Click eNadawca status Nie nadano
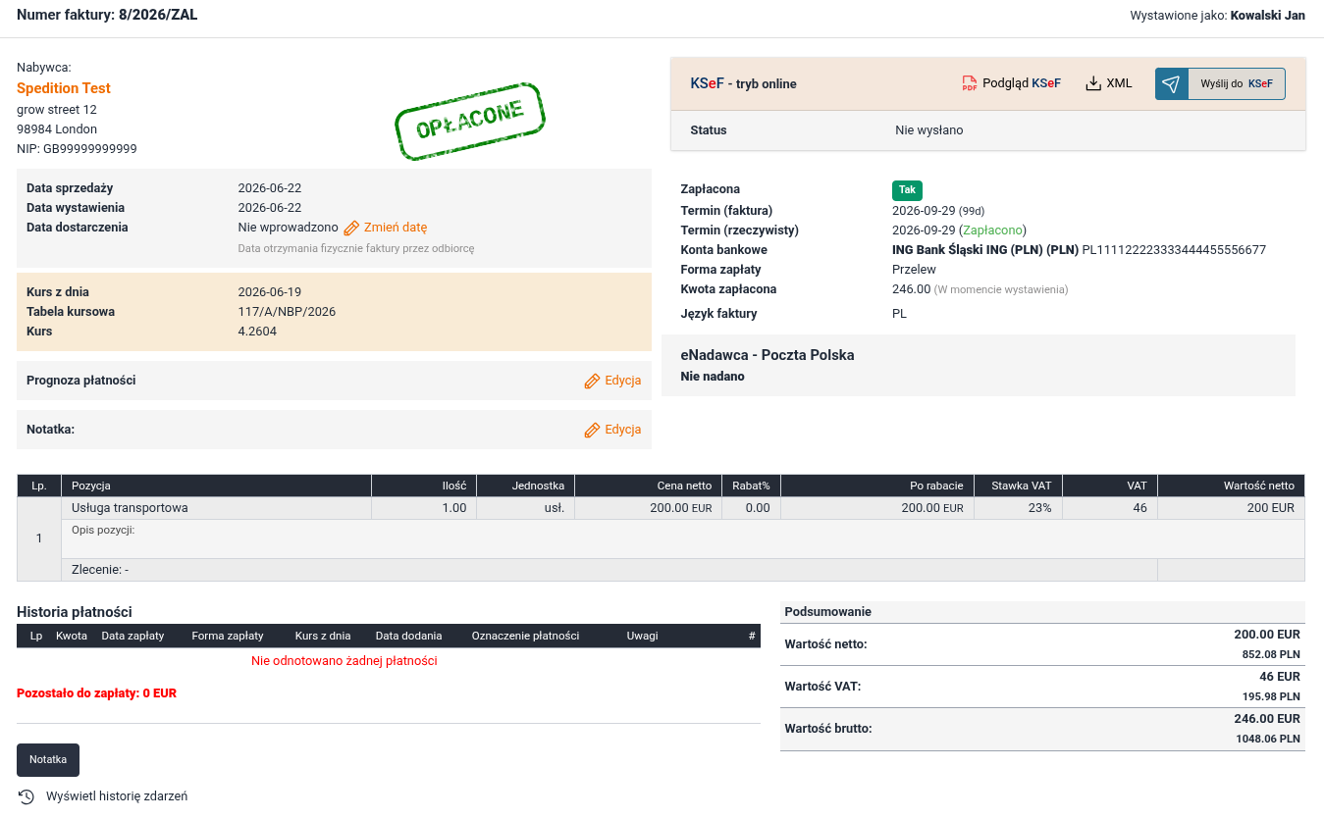 click(x=713, y=377)
